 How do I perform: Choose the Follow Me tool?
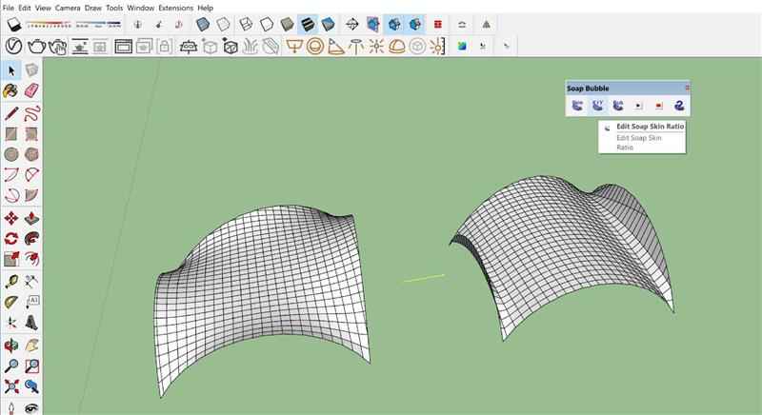(x=31, y=239)
